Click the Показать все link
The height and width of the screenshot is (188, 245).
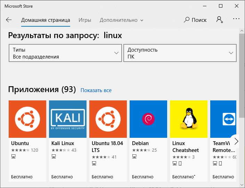coord(96,90)
